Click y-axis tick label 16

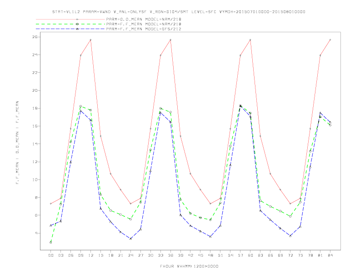[35, 126]
